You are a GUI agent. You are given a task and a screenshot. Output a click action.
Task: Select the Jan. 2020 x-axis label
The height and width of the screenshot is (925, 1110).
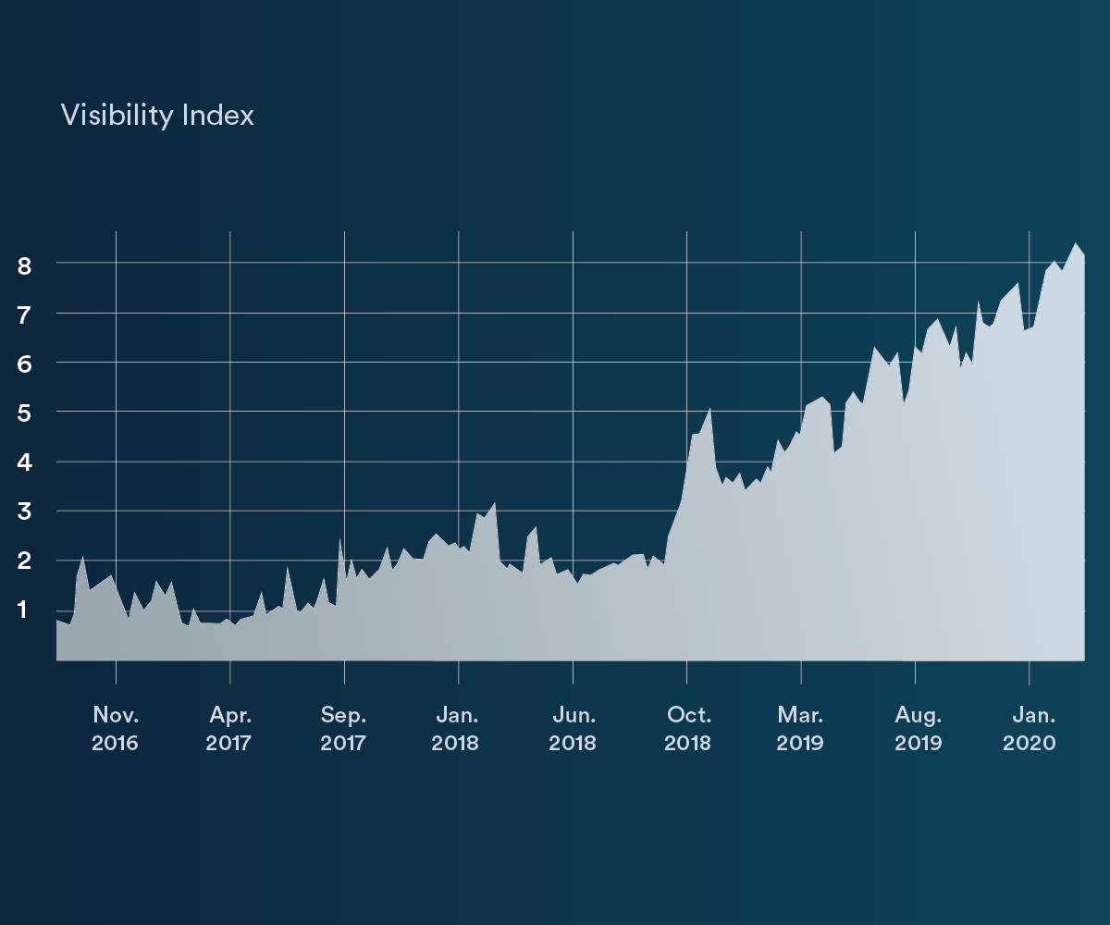[1030, 729]
